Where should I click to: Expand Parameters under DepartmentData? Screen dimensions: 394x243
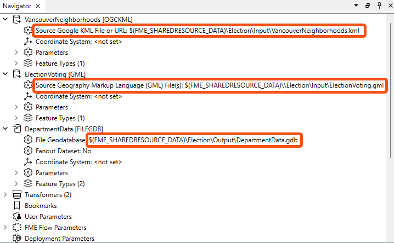[x=16, y=172]
